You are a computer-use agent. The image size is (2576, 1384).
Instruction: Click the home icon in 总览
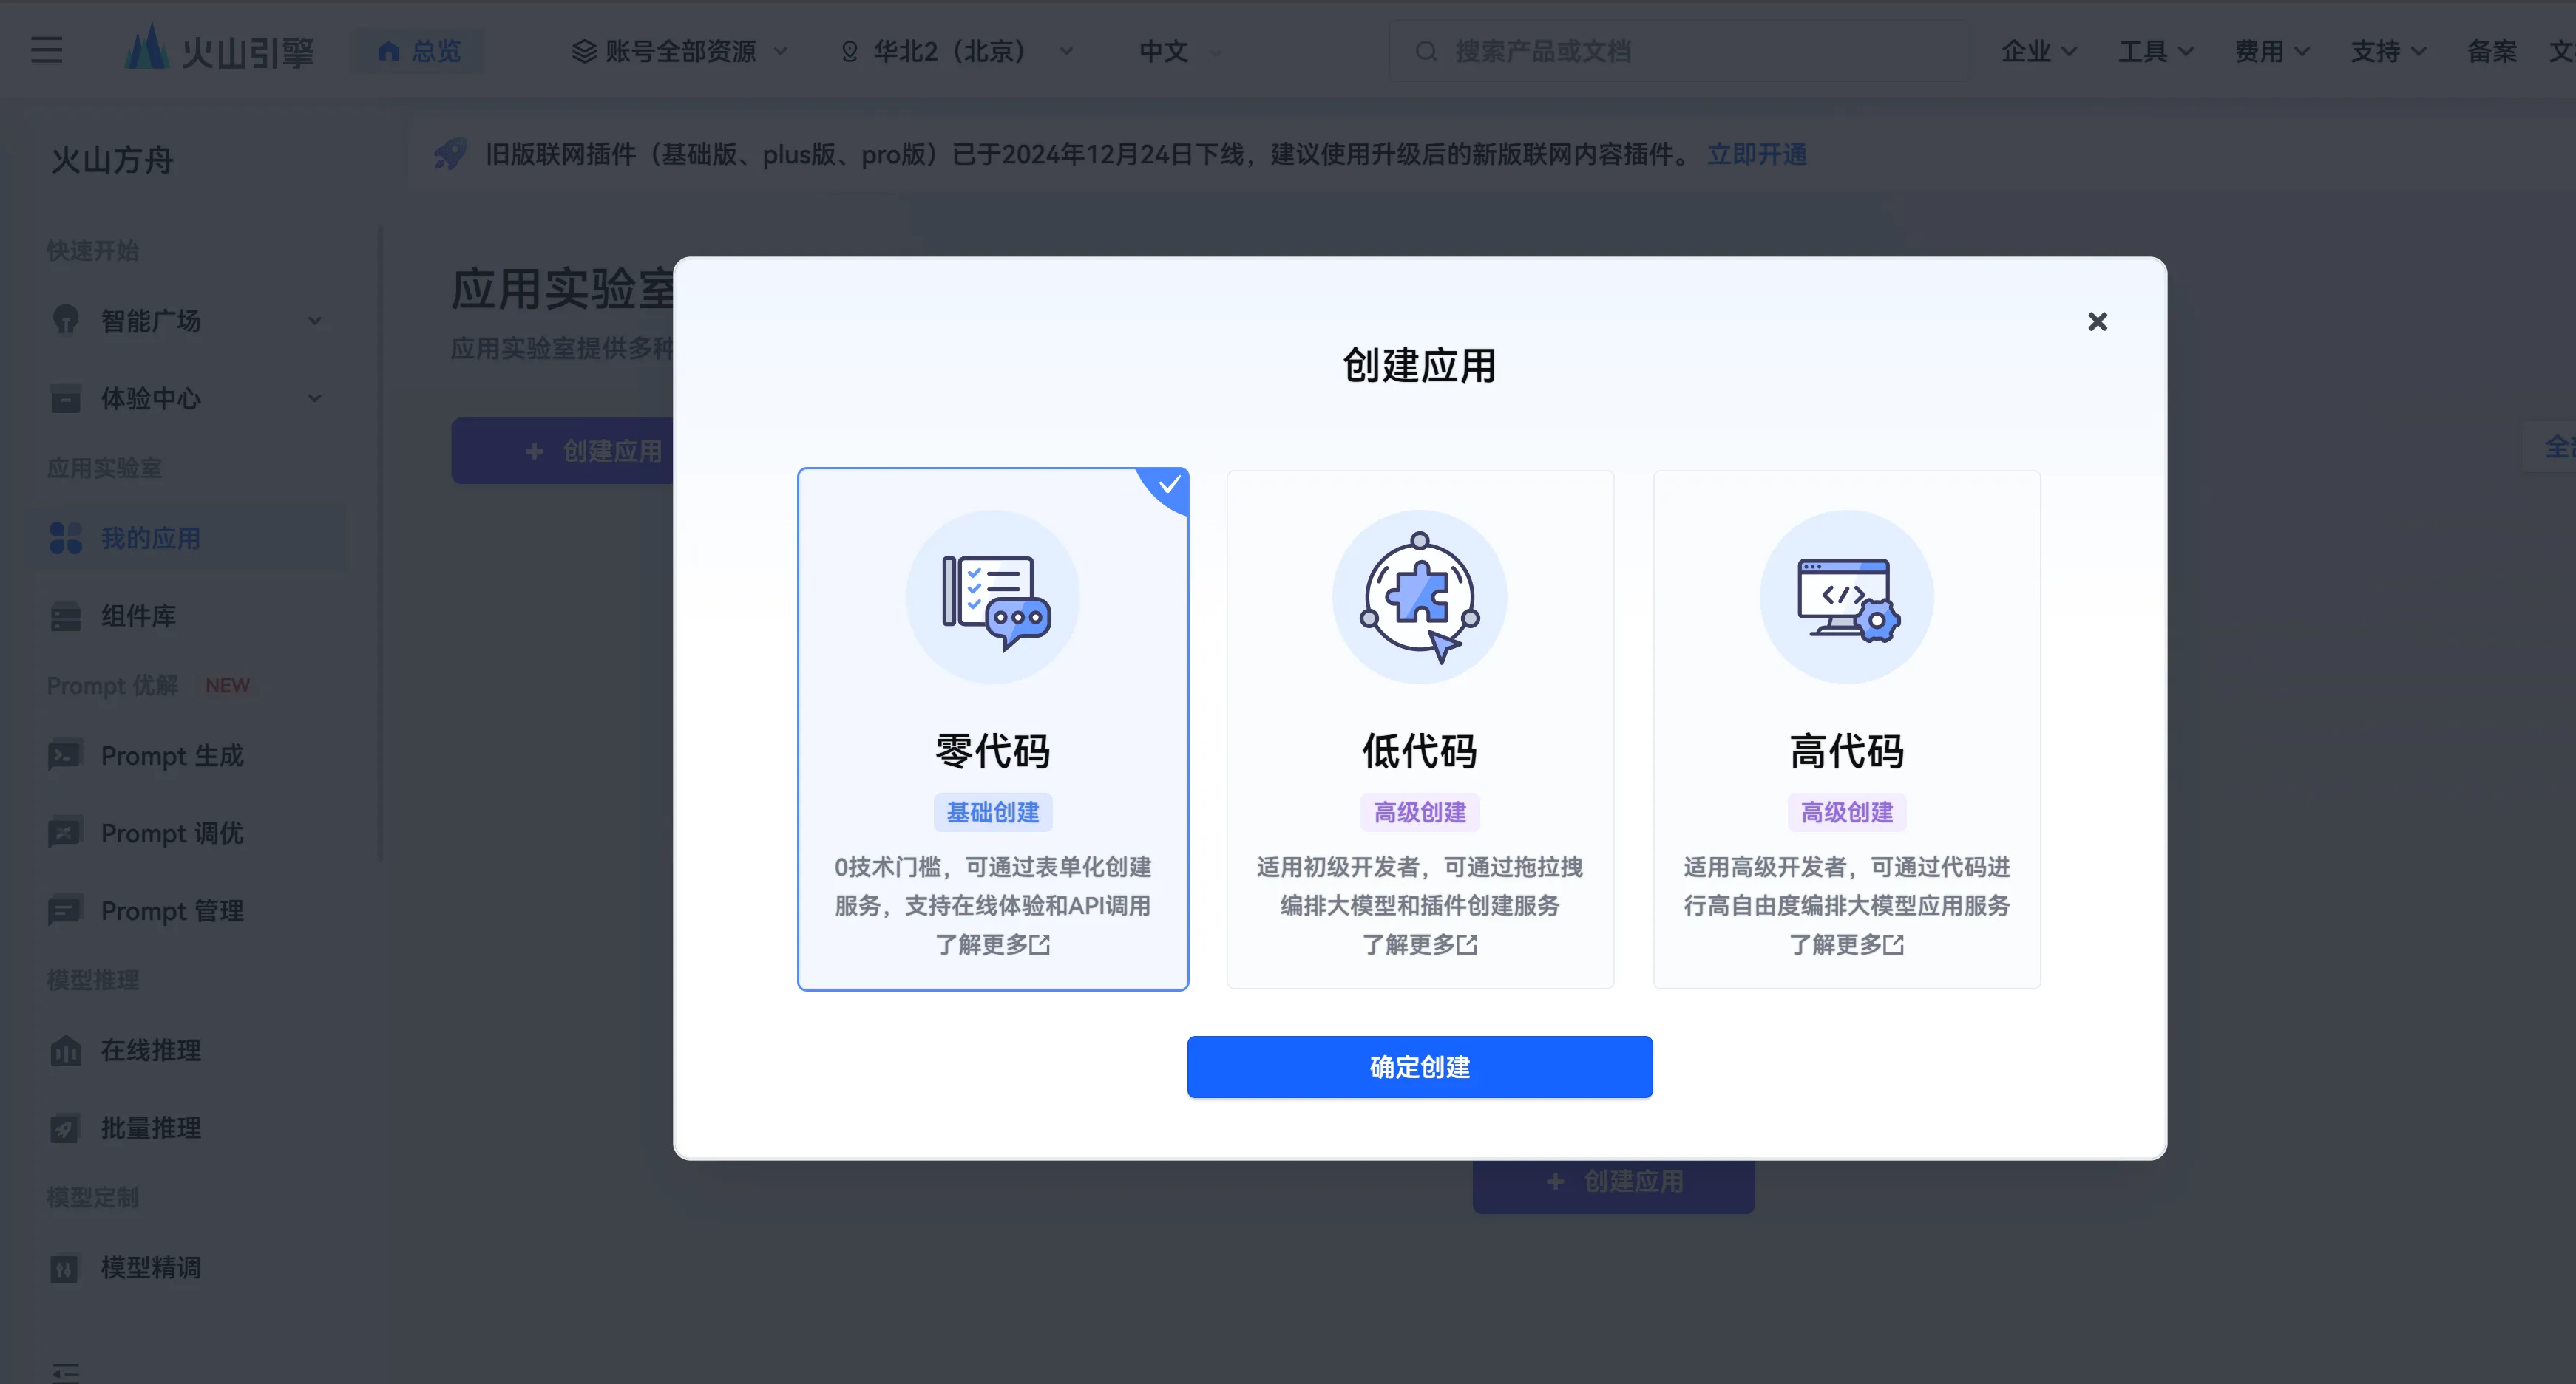pos(389,51)
